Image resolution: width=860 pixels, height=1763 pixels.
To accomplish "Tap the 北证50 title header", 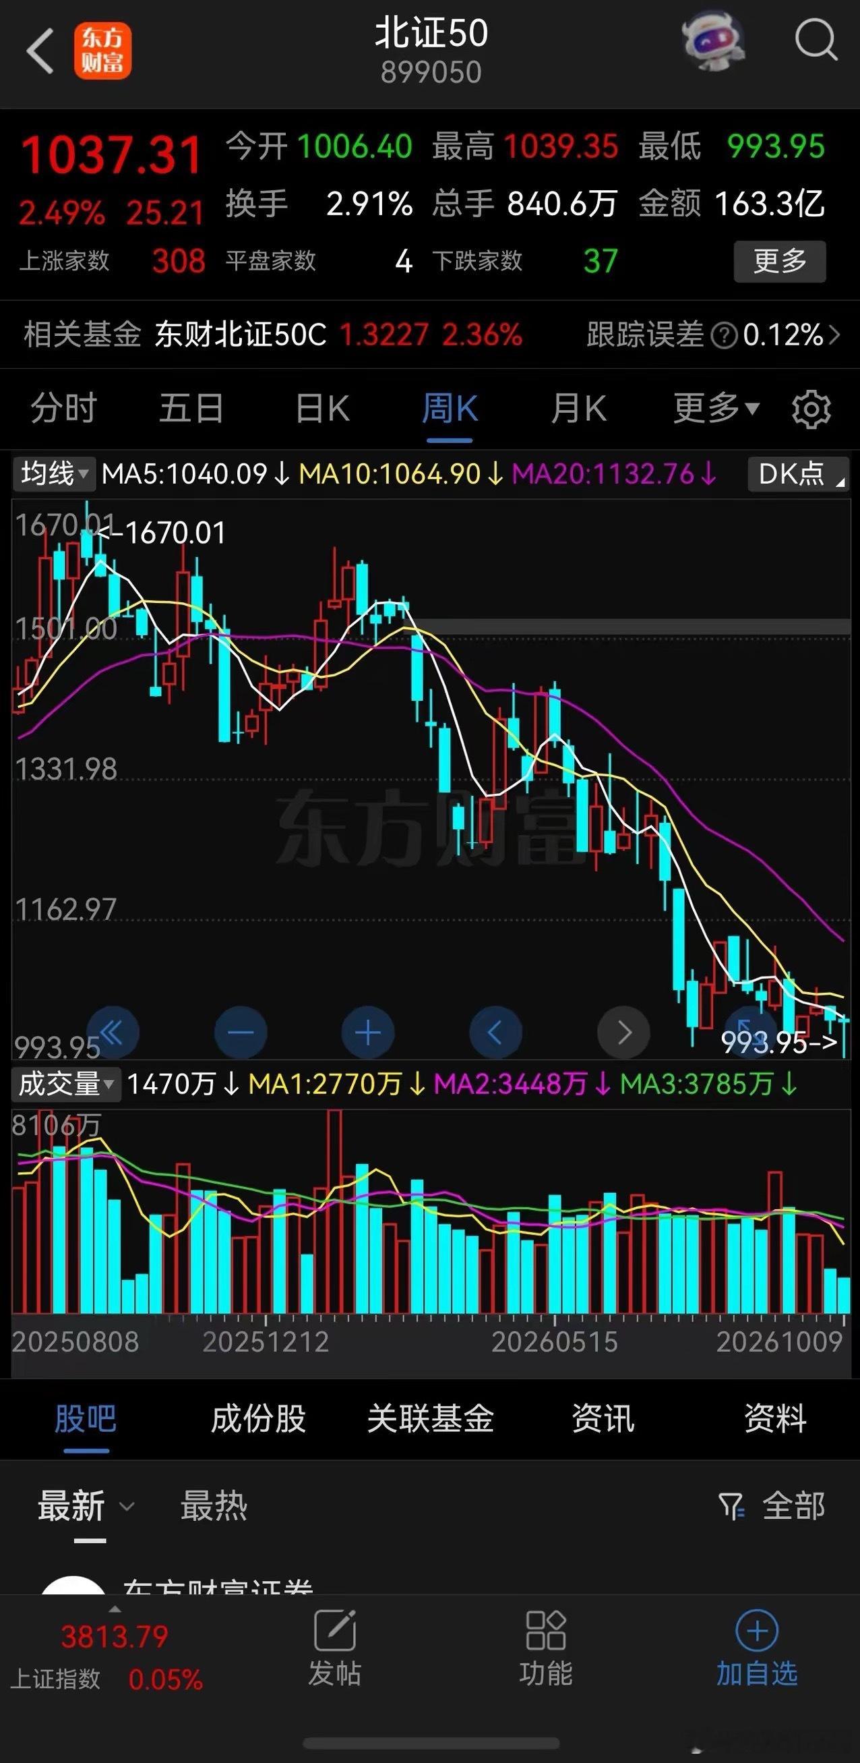I will click(x=431, y=34).
